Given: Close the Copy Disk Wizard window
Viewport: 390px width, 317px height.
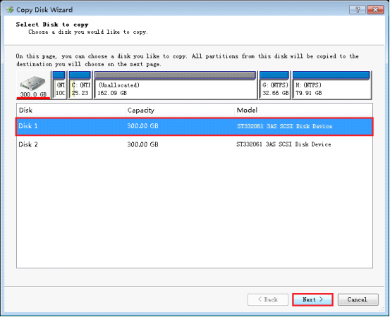Looking at the screenshot, I should pyautogui.click(x=375, y=10).
